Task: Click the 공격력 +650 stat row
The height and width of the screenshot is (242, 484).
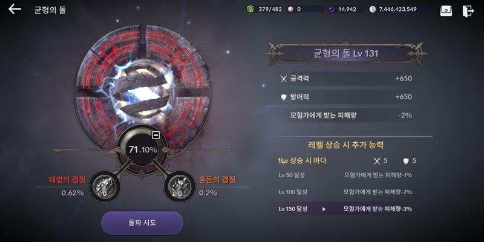Action: tap(346, 79)
